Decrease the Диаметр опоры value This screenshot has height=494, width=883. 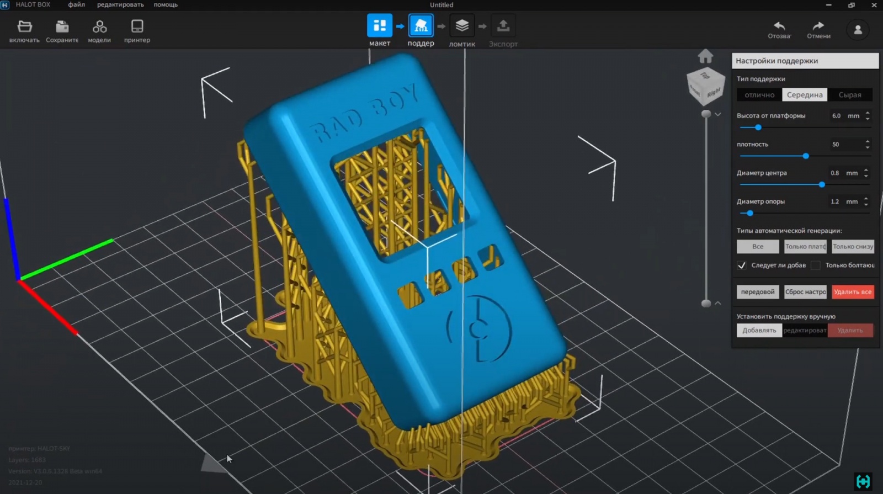(866, 205)
